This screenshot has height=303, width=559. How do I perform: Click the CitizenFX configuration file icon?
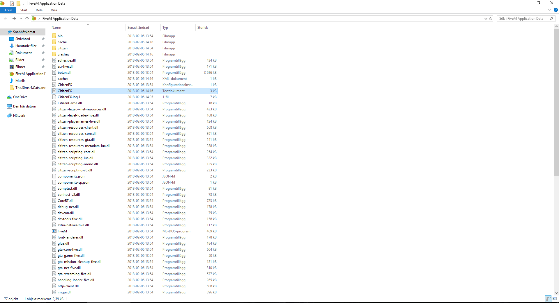pos(54,85)
